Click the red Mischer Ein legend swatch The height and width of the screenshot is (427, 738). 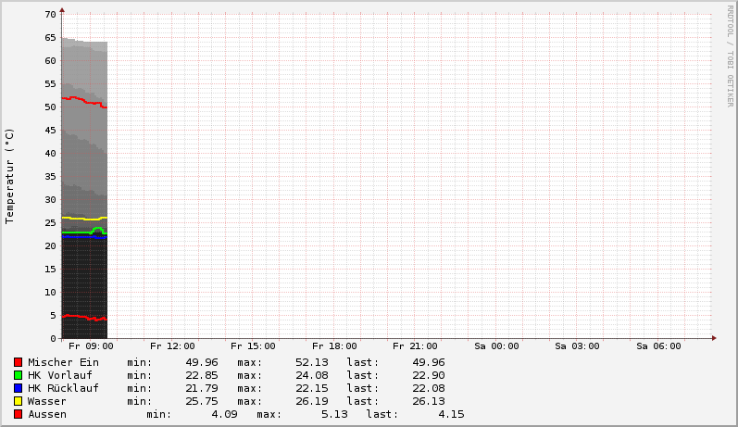tap(18, 362)
